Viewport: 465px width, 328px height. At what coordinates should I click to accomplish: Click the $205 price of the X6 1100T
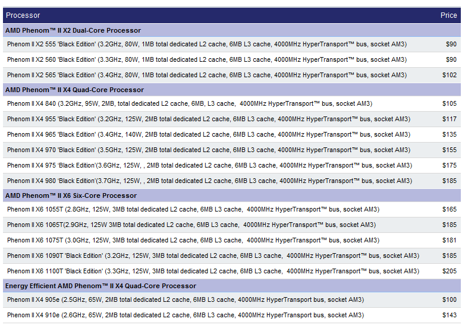click(x=450, y=271)
